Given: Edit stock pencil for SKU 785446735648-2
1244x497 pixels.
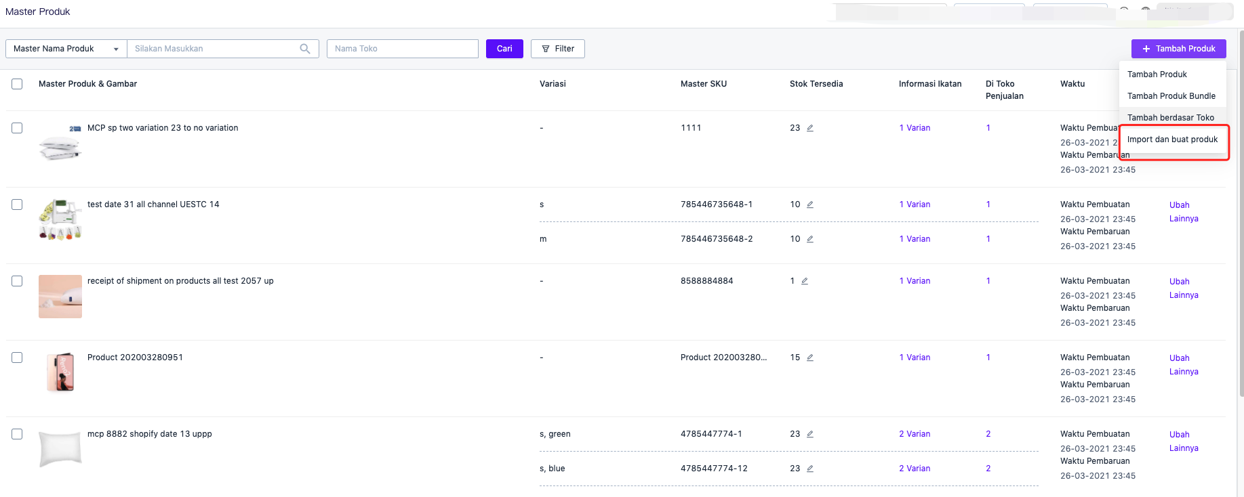Looking at the screenshot, I should pyautogui.click(x=810, y=239).
